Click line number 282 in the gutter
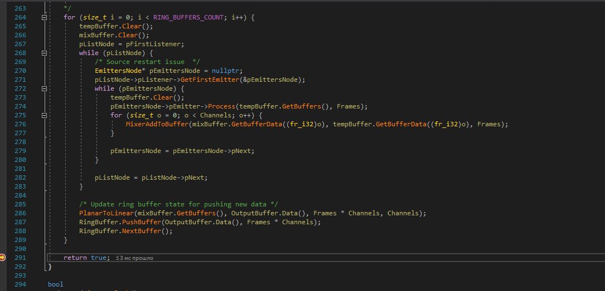 (x=20, y=177)
